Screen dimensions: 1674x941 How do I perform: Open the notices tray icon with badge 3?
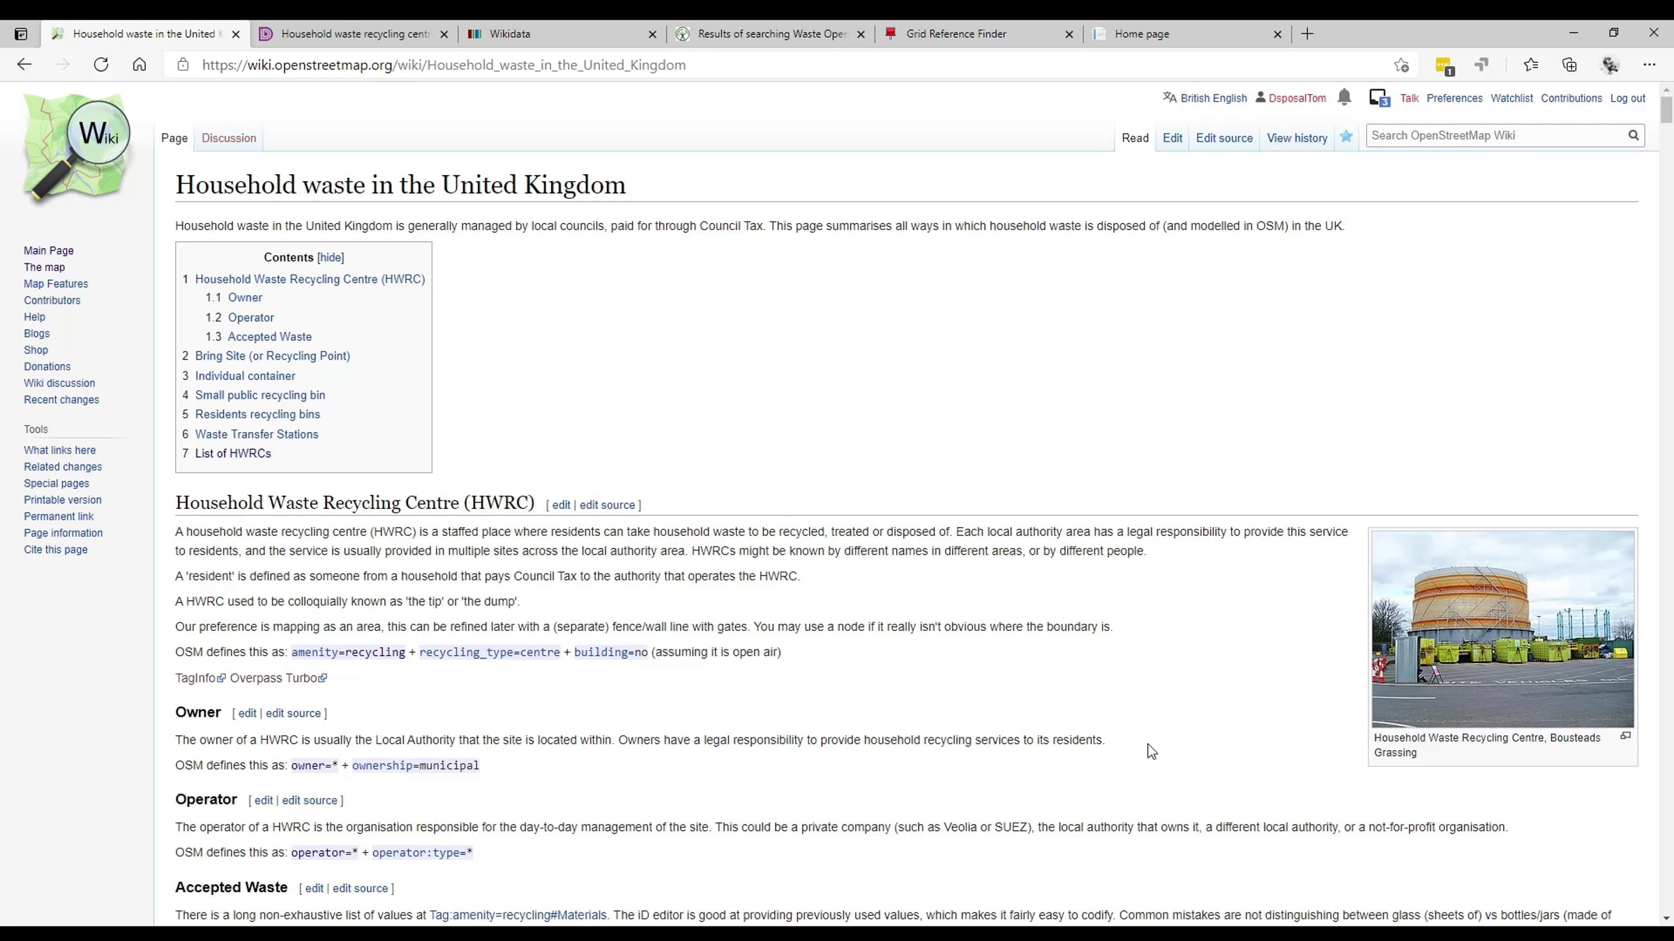tap(1379, 98)
